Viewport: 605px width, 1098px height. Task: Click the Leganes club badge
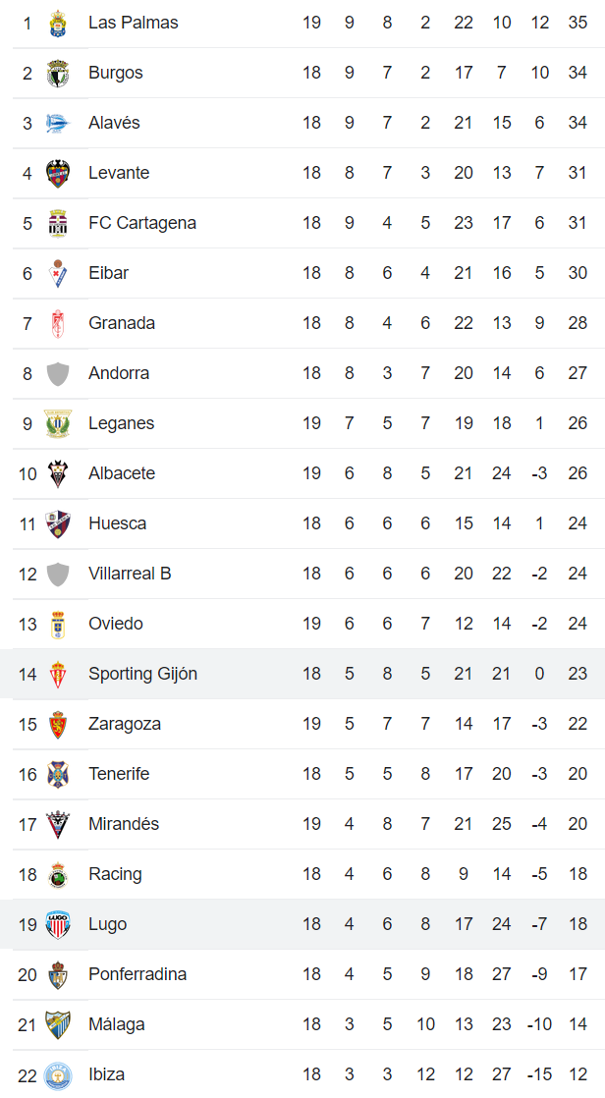point(58,423)
